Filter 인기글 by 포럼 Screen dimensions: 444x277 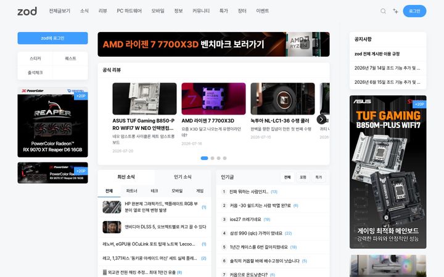[303, 177]
